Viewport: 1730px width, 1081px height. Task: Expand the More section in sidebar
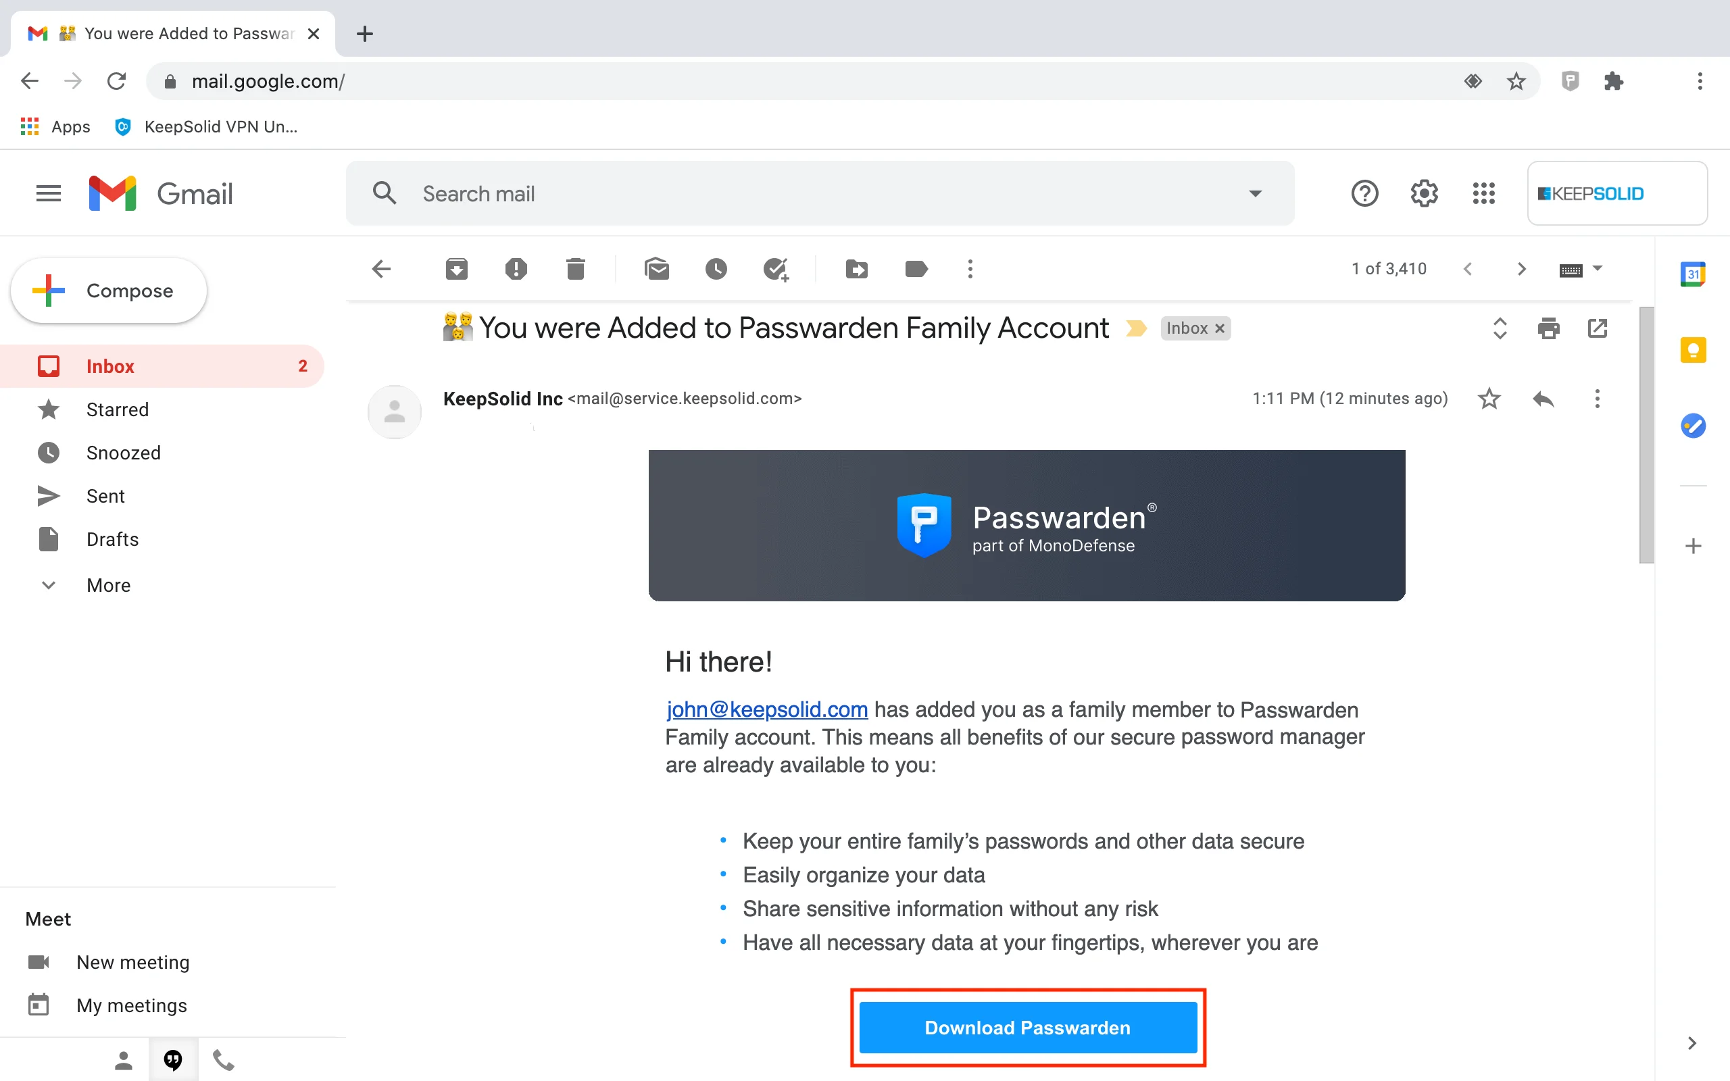(x=109, y=585)
